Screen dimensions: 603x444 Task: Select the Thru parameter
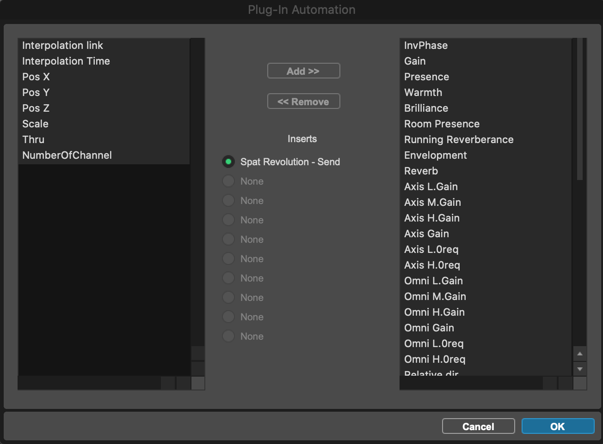click(33, 139)
